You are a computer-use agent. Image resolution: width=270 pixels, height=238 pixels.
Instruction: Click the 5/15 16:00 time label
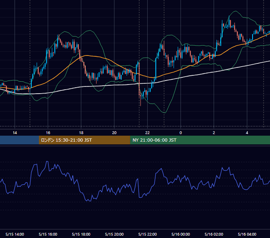pyautogui.click(x=48, y=234)
